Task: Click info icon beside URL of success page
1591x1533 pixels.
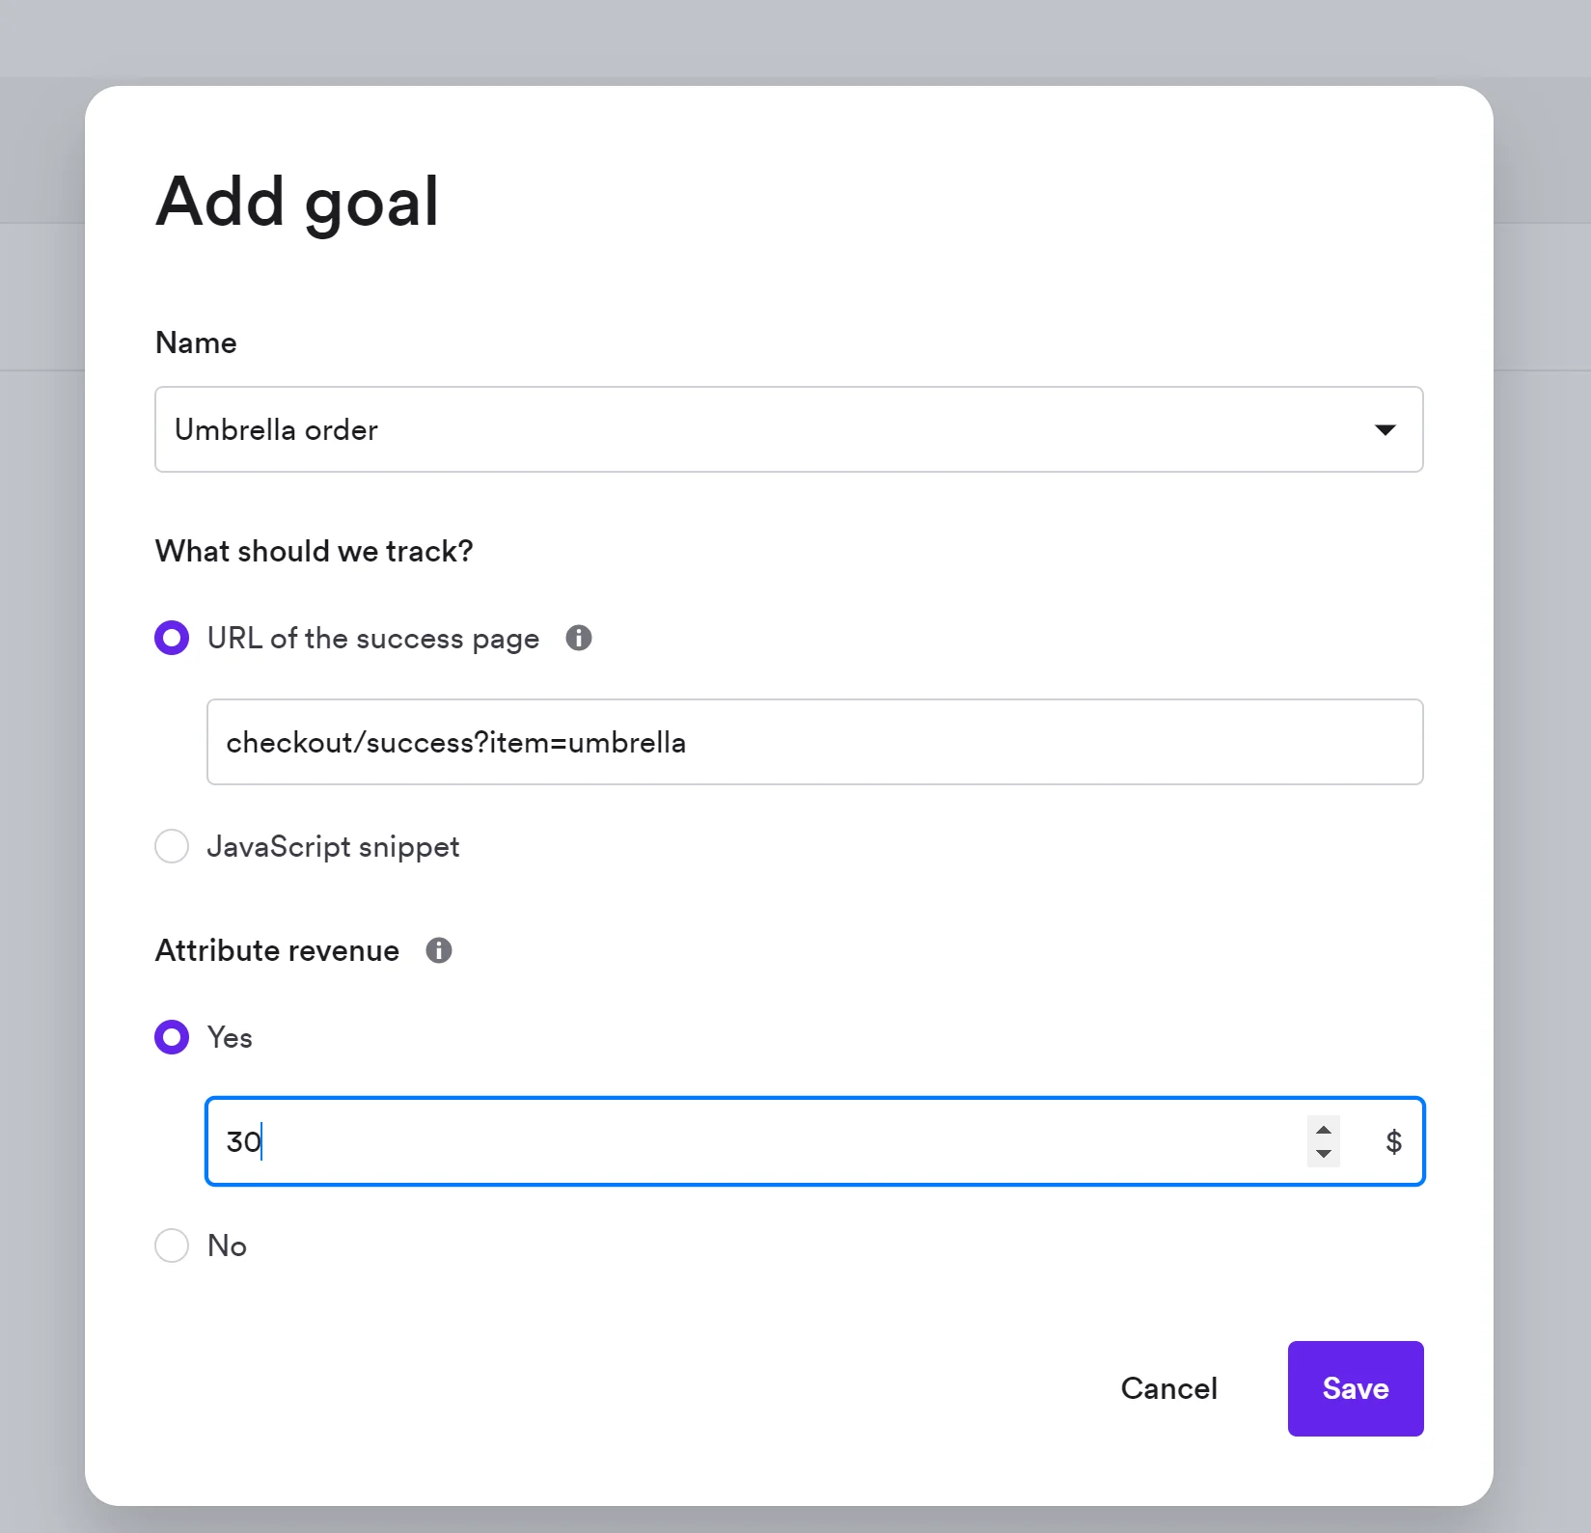Action: pos(579,638)
